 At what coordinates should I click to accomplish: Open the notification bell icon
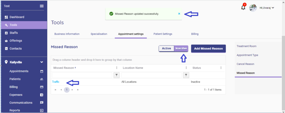[243, 7]
